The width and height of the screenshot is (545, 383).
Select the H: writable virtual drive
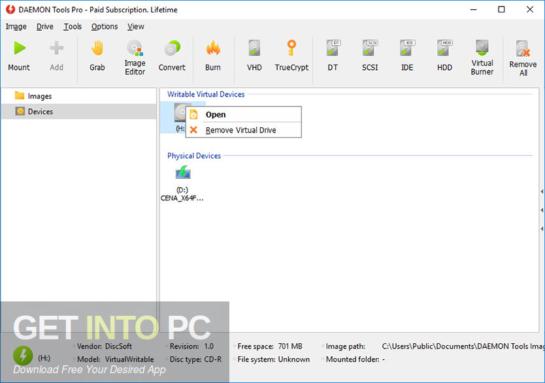[180, 117]
